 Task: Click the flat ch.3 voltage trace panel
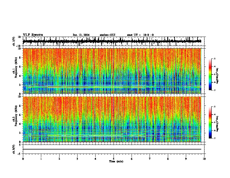point(114,149)
